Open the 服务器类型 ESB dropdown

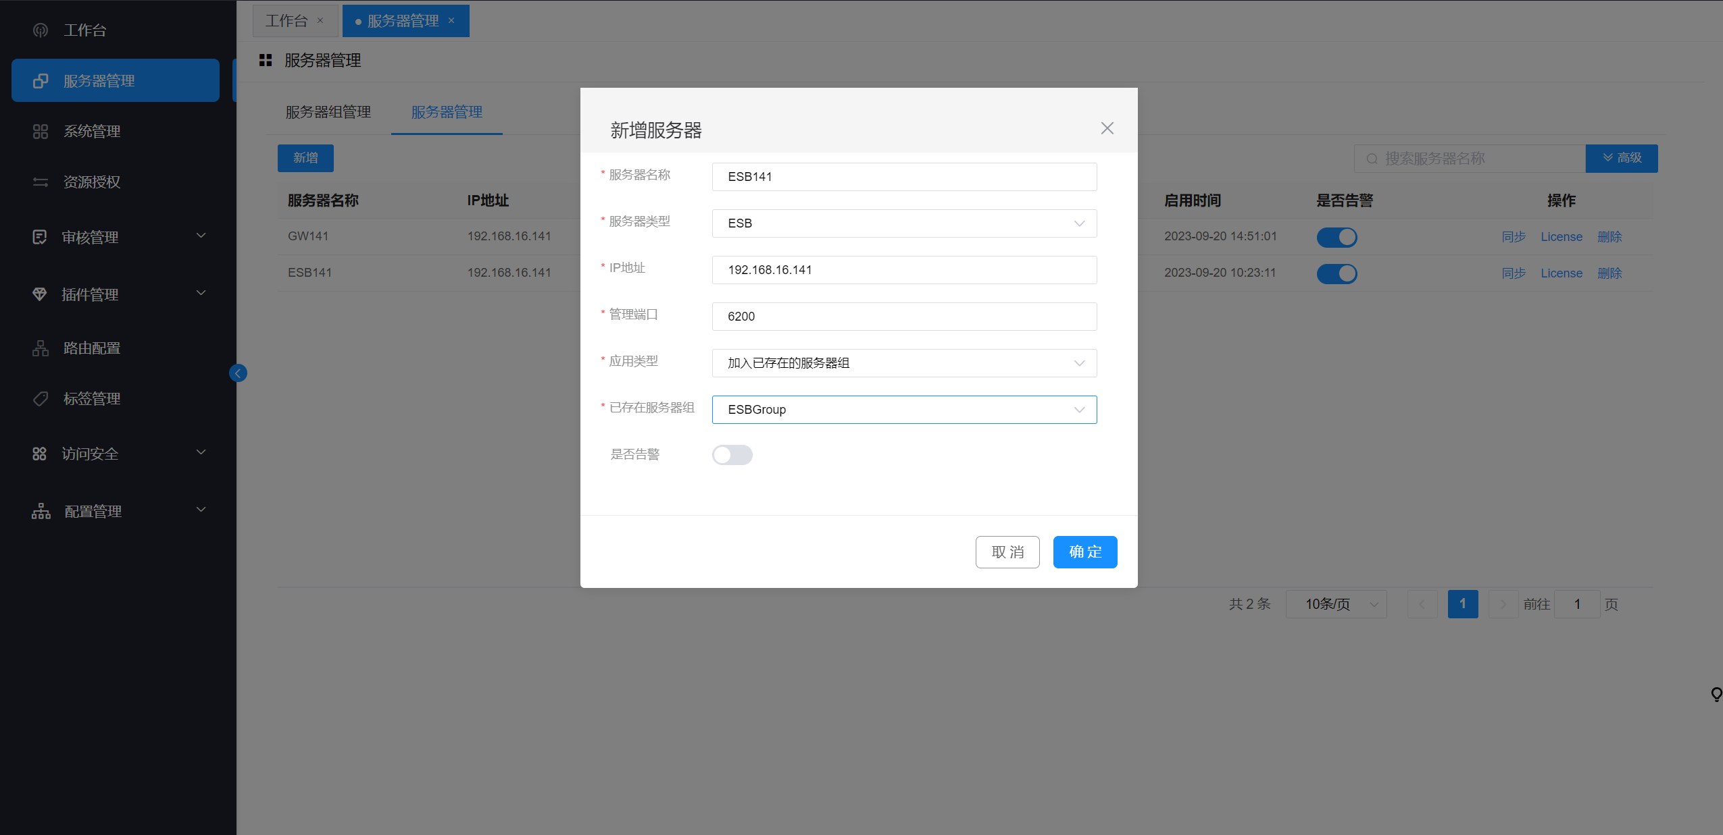coord(903,223)
